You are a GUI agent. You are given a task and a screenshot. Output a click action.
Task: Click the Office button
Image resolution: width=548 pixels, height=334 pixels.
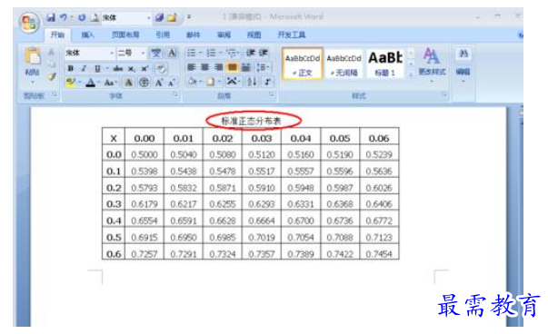coord(29,23)
